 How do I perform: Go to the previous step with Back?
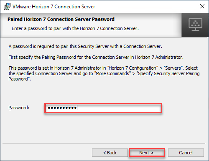click(110, 153)
